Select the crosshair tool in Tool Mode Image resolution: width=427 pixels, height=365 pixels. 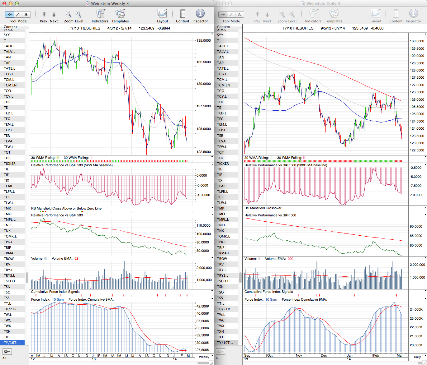pos(10,14)
